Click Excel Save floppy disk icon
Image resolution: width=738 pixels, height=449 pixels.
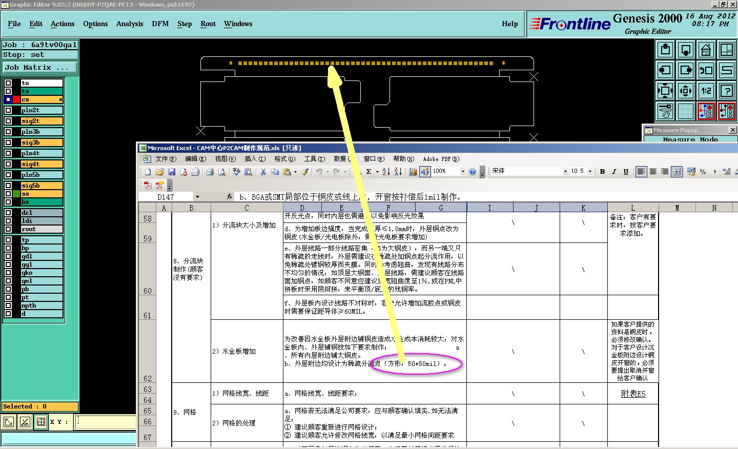(172, 172)
